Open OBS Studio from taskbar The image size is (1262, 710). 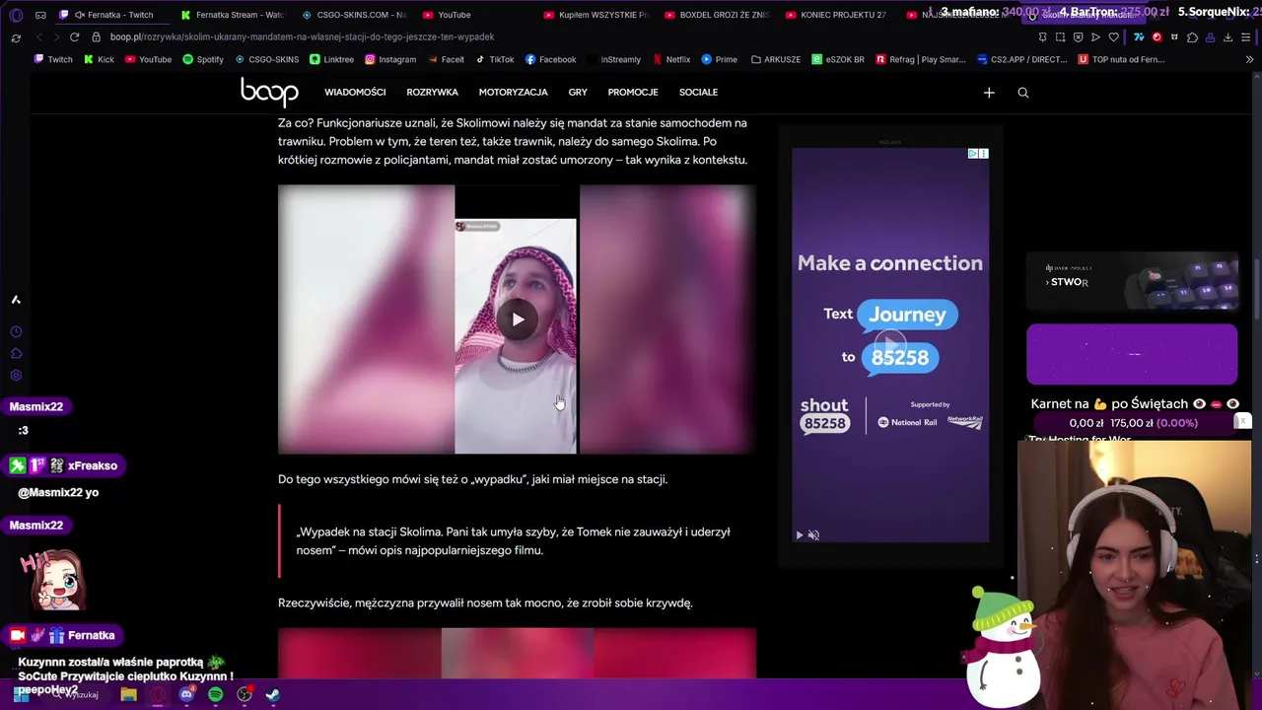(x=245, y=694)
